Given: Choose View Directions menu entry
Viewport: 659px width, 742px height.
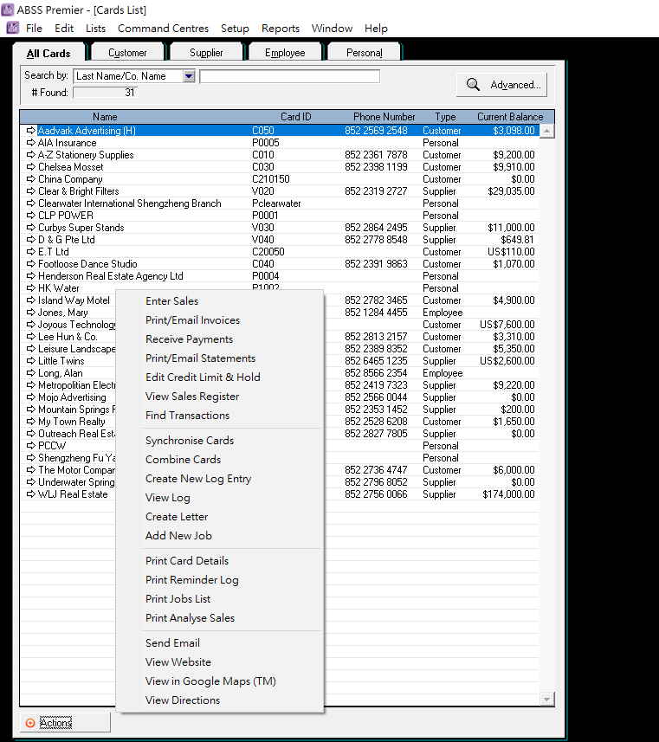Looking at the screenshot, I should tap(183, 700).
